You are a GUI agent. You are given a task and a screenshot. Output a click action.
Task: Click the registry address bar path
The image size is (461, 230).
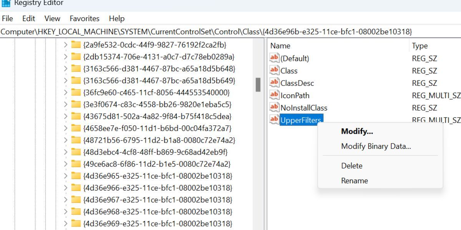click(154, 31)
